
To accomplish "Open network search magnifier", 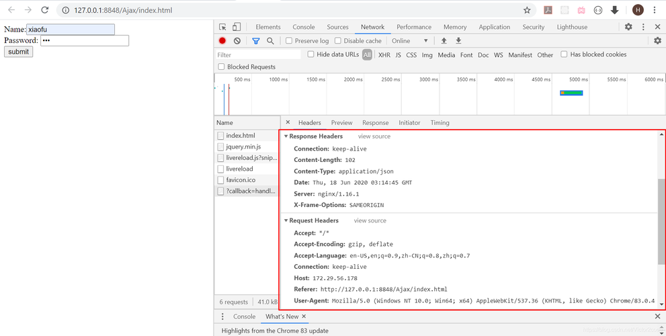I will (270, 41).
